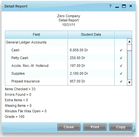This screenshot has height=137, width=139.
Task: Click the resize grip at window corner
Action: coord(134,131)
